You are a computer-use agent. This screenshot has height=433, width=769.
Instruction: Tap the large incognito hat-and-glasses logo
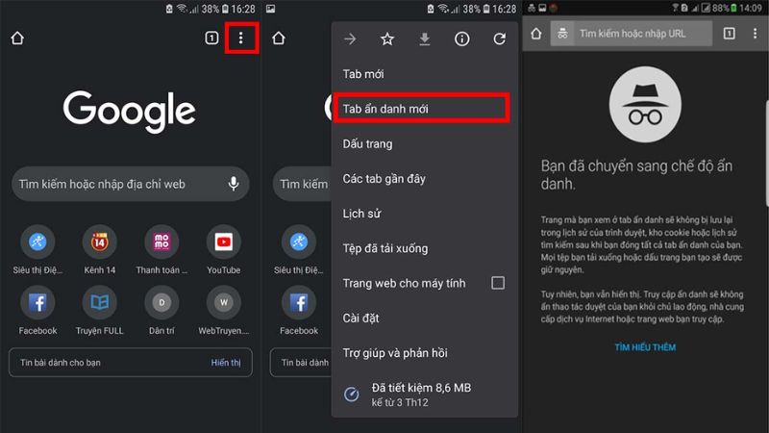click(645, 105)
